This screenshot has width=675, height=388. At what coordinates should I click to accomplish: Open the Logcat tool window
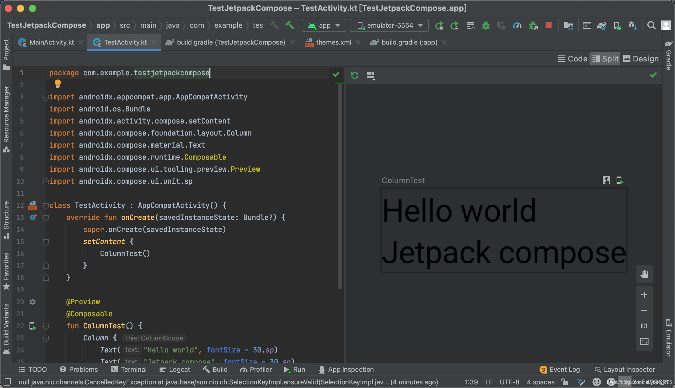click(175, 370)
